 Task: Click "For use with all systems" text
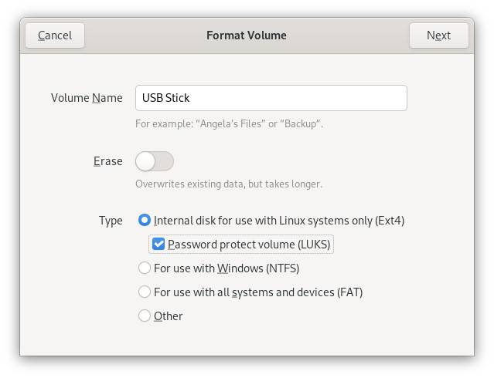(214, 292)
